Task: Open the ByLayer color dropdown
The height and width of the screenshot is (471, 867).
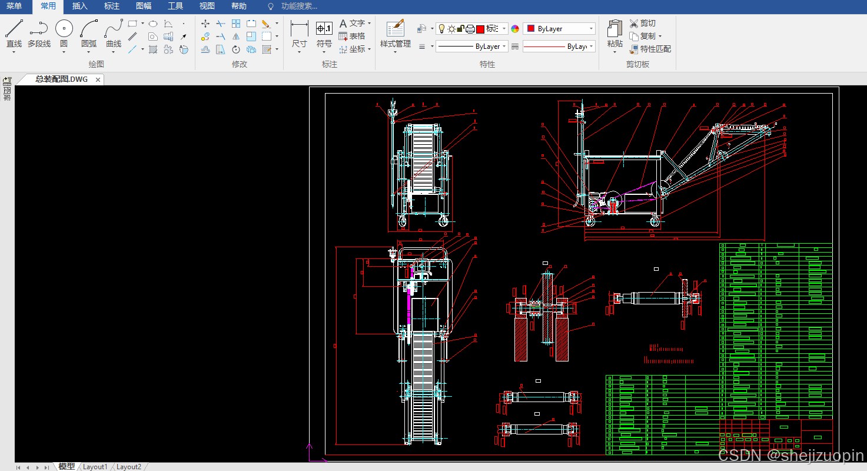Action: tap(559, 28)
